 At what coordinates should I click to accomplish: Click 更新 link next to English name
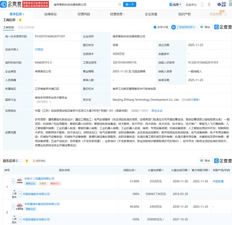[196, 99]
